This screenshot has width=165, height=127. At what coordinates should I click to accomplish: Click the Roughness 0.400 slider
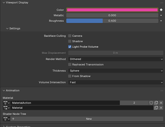coord(112,21)
